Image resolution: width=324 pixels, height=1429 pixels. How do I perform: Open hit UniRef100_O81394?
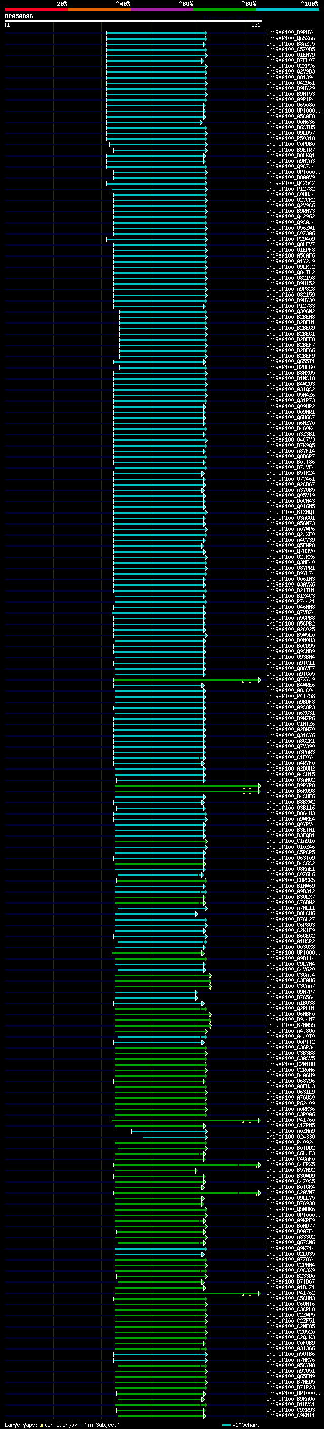(x=291, y=77)
